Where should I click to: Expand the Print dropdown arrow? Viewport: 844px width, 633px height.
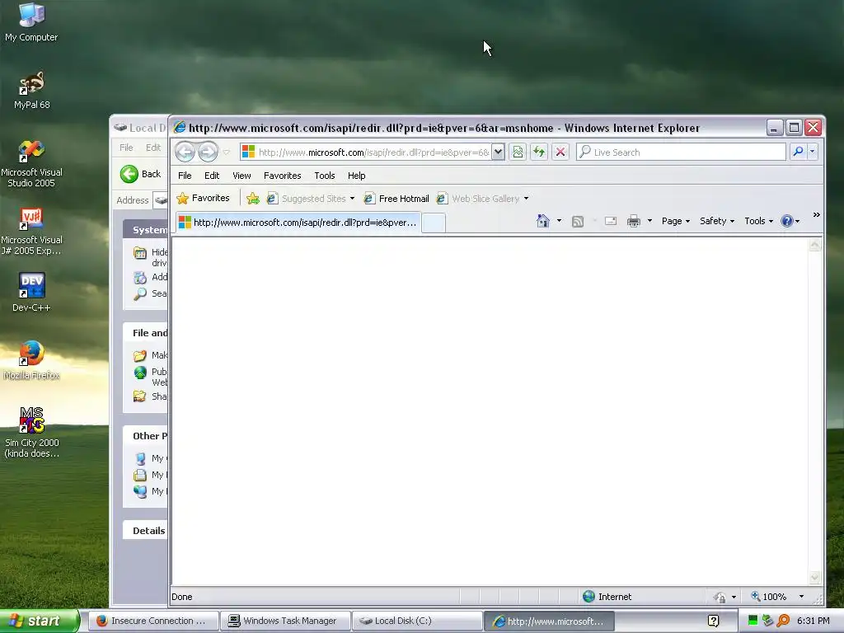649,221
